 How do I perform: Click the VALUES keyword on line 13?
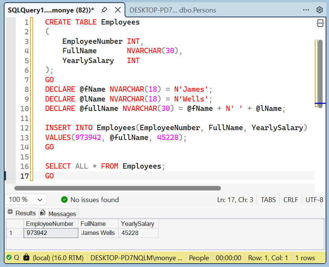pyautogui.click(x=58, y=137)
